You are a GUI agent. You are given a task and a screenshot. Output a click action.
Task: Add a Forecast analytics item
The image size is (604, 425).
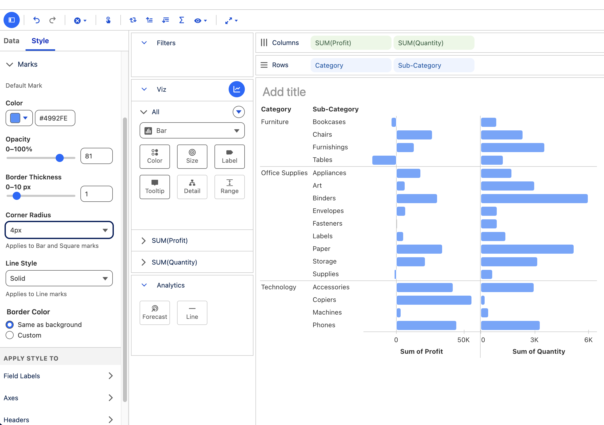point(155,313)
